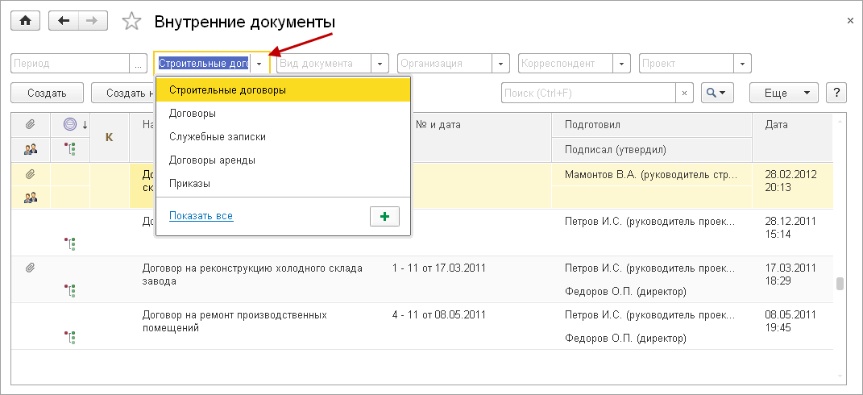Click date cell 28.02.2012 20:13
This screenshot has width=863, height=395.
click(791, 181)
